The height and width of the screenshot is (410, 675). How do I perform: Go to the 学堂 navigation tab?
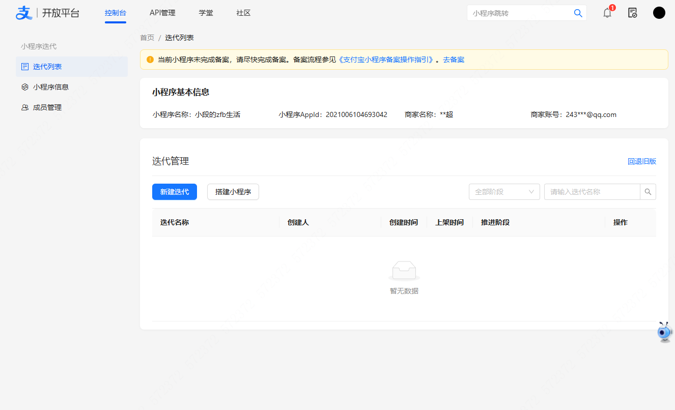pyautogui.click(x=206, y=13)
